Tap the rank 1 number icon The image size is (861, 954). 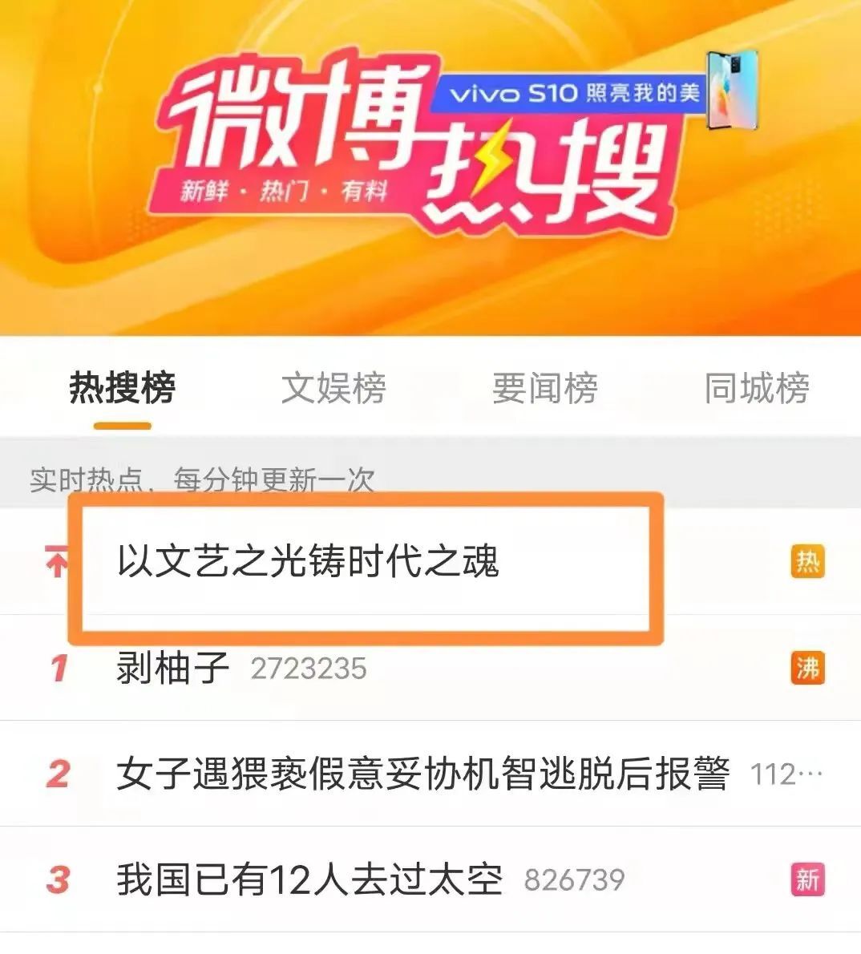(59, 668)
